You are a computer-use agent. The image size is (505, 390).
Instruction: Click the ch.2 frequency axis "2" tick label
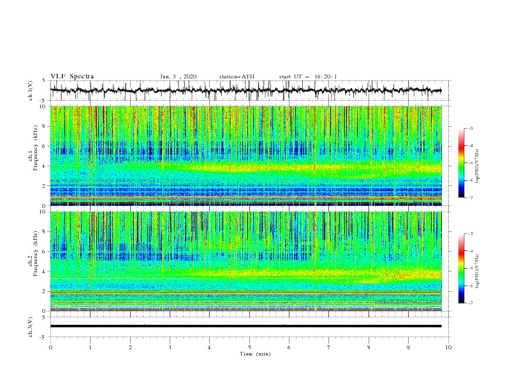(x=45, y=291)
